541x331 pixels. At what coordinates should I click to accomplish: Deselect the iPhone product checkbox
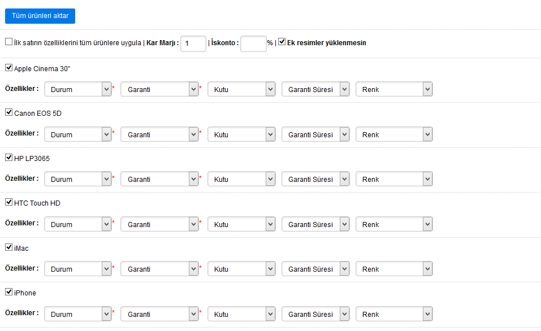[8, 292]
